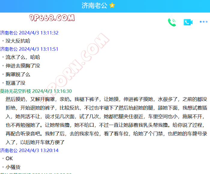Click the 13:16:30 timestamp

[x=52, y=91]
